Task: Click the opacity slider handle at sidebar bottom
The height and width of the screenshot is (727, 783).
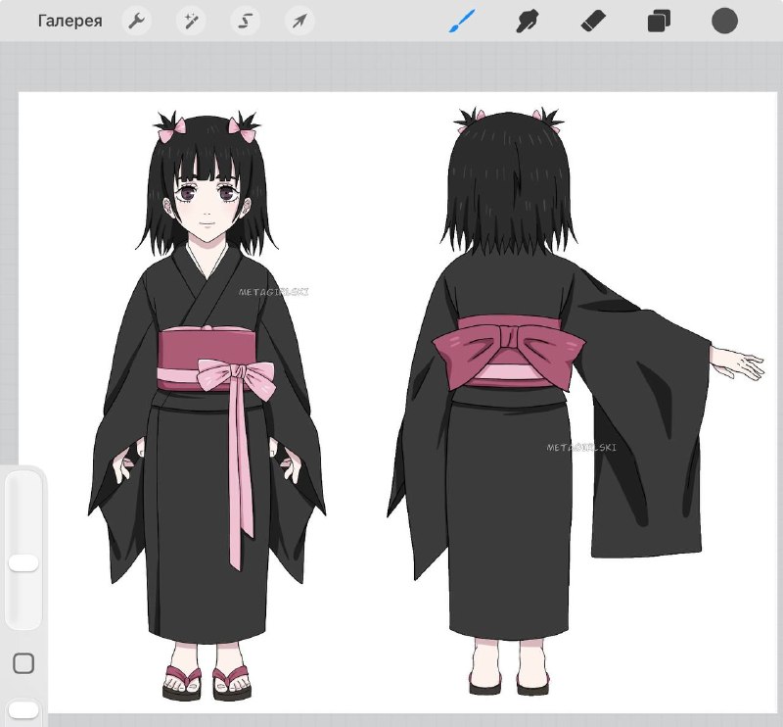Action: [x=23, y=709]
